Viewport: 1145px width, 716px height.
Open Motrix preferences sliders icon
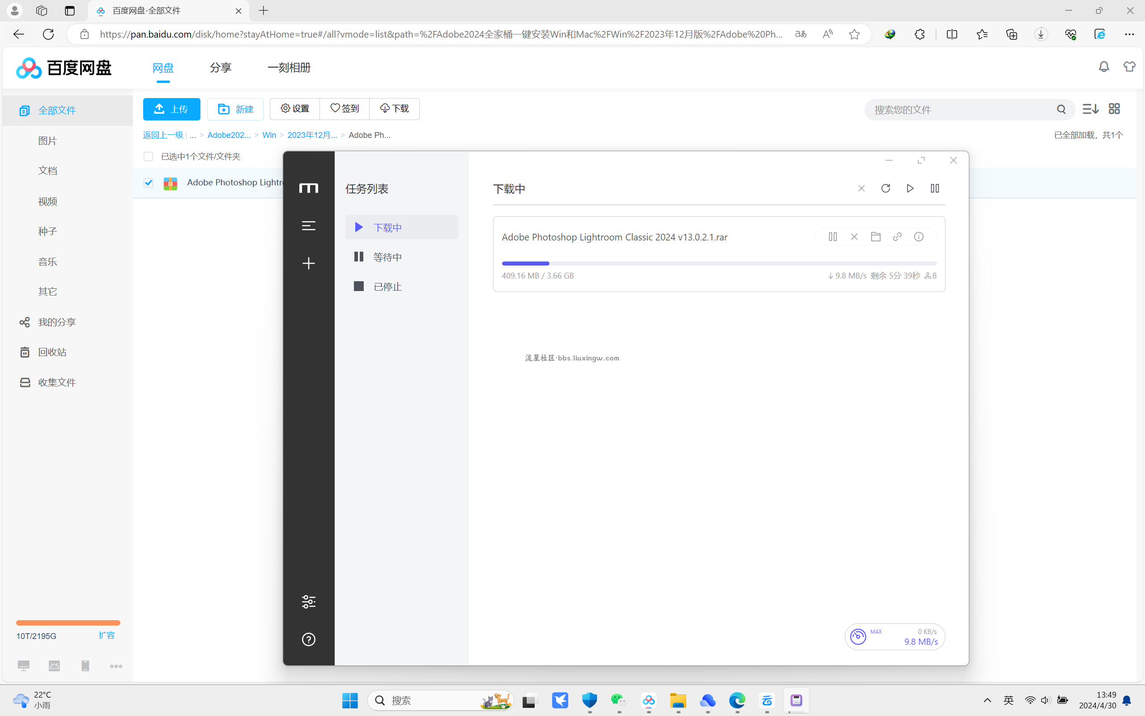308,601
